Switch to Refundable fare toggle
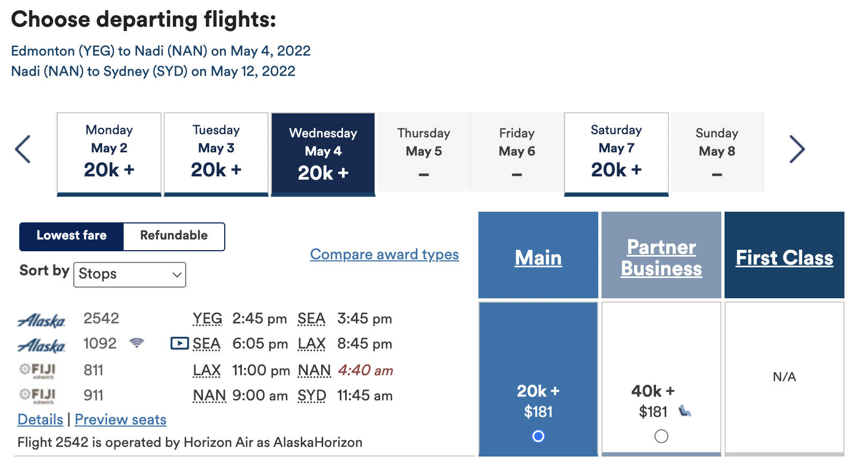 [x=174, y=236]
